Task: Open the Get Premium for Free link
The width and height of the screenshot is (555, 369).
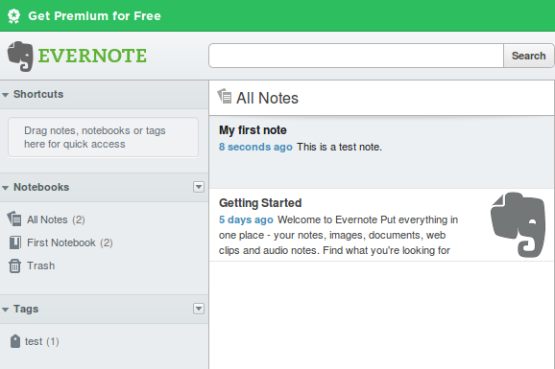Action: pos(94,16)
